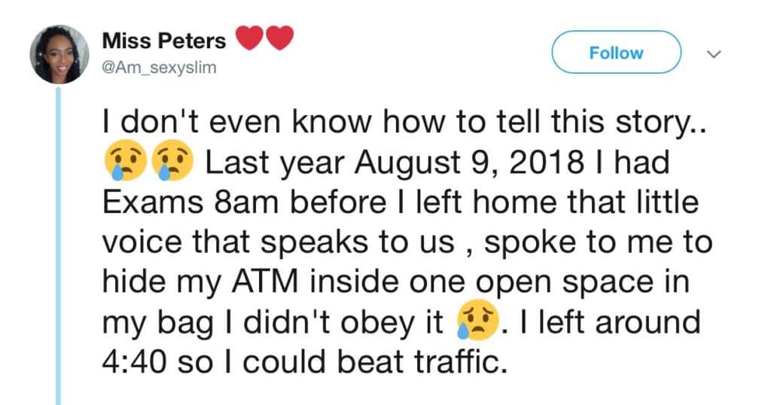The image size is (771, 405).
Task: Click the first red heart beside the name
Action: pos(250,38)
